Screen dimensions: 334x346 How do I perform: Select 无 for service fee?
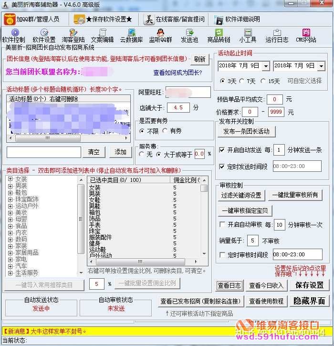tap(142, 154)
